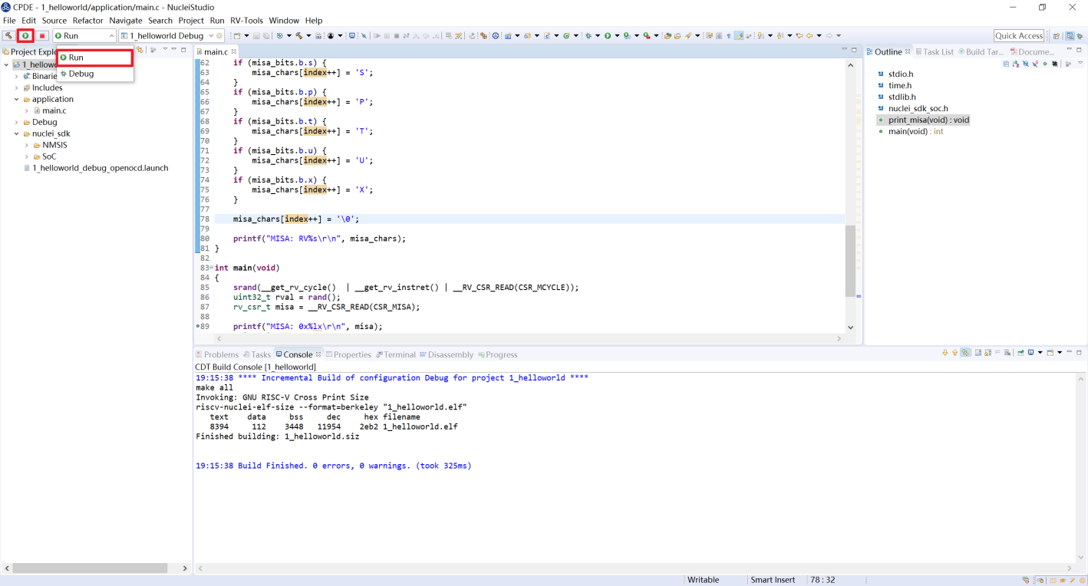Click the hammer Build icon in the launch bar
The image size is (1088, 586).
click(x=8, y=35)
